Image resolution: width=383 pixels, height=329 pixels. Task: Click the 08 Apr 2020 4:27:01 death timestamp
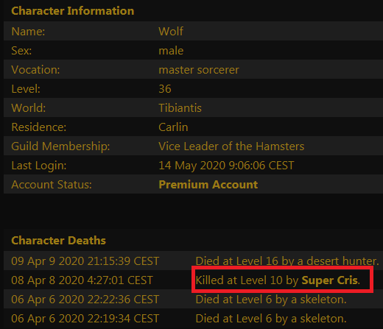[82, 280]
